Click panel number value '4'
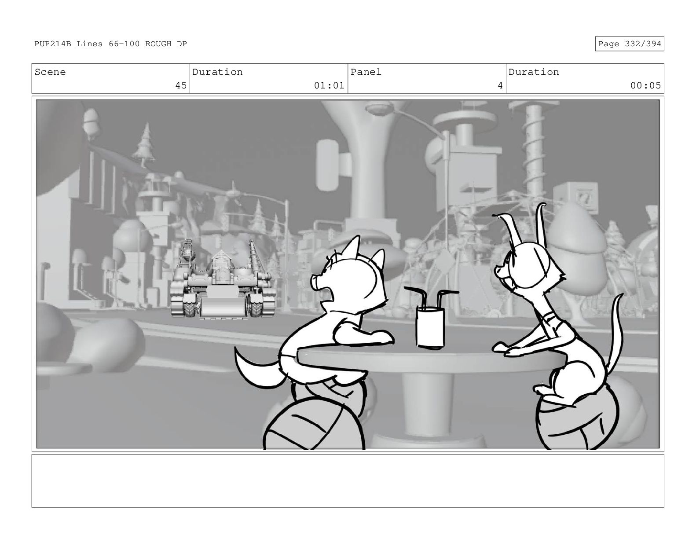The image size is (696, 539). tap(500, 86)
